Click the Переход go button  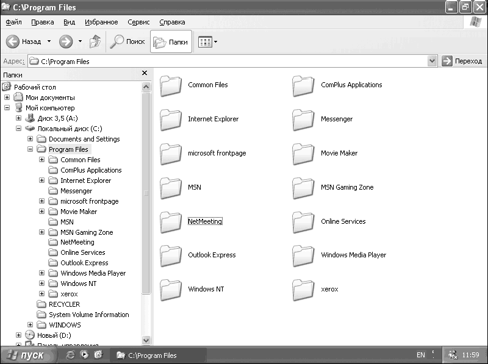[462, 61]
